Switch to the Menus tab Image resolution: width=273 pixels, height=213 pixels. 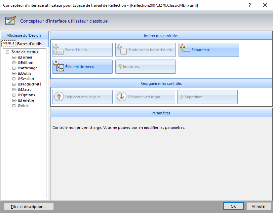coord(8,43)
